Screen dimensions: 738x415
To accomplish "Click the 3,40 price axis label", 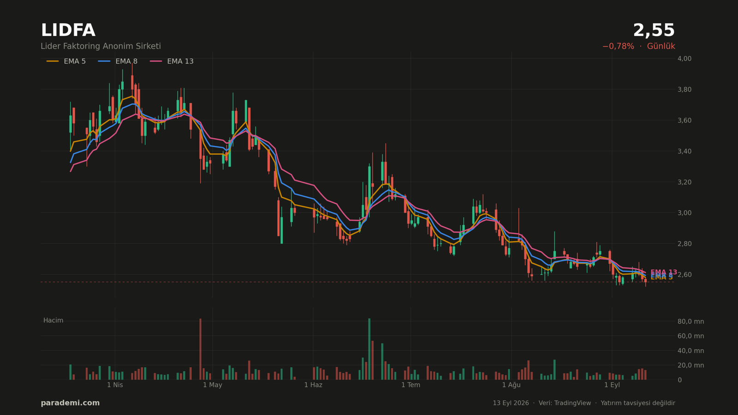I will (684, 151).
